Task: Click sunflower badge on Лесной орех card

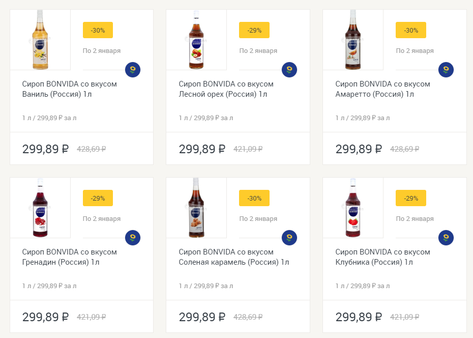Action: (289, 70)
